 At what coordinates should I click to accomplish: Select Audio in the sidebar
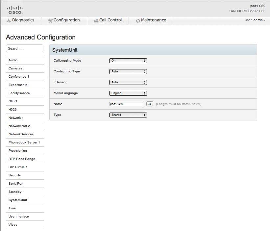pyautogui.click(x=25, y=60)
